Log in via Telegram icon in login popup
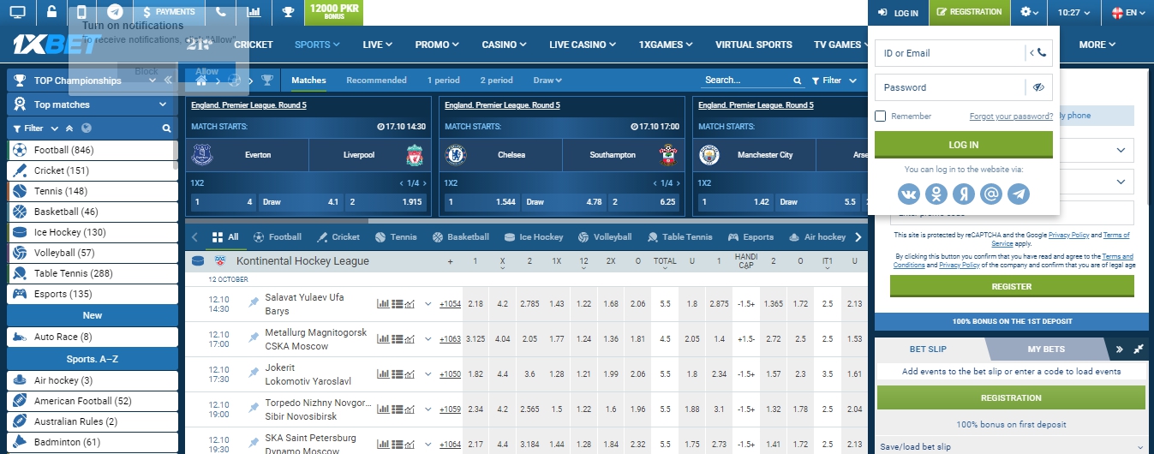This screenshot has width=1154, height=454. tap(1019, 194)
